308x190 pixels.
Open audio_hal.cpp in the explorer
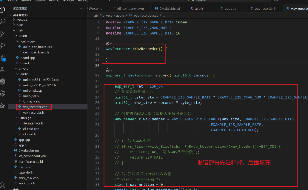click(x=32, y=90)
